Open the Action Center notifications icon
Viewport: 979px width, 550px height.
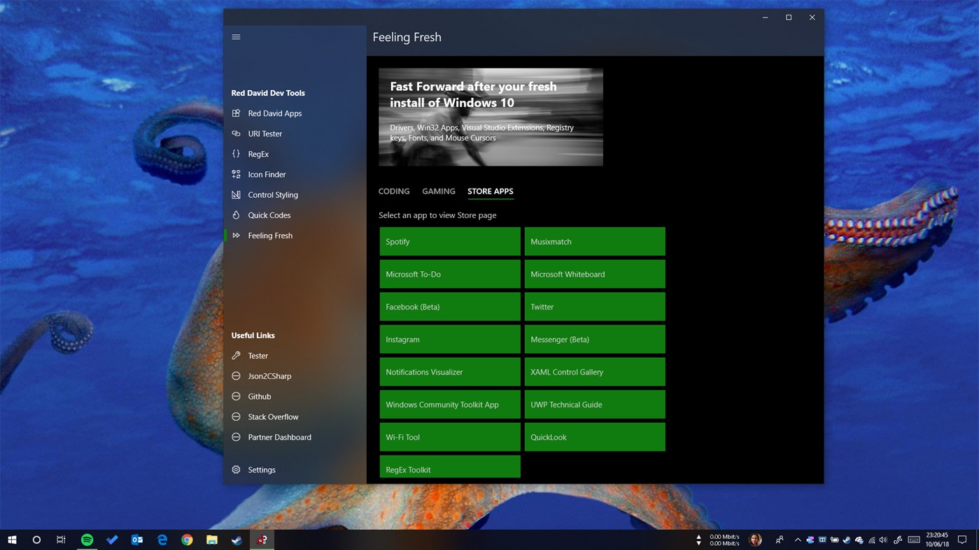click(x=962, y=540)
